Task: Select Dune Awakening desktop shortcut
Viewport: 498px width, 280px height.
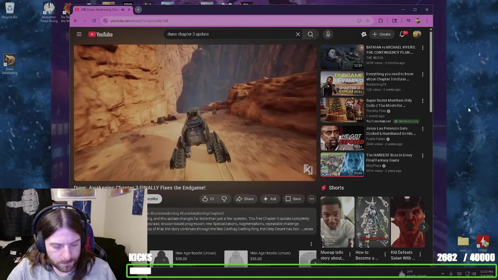Action: (10, 64)
